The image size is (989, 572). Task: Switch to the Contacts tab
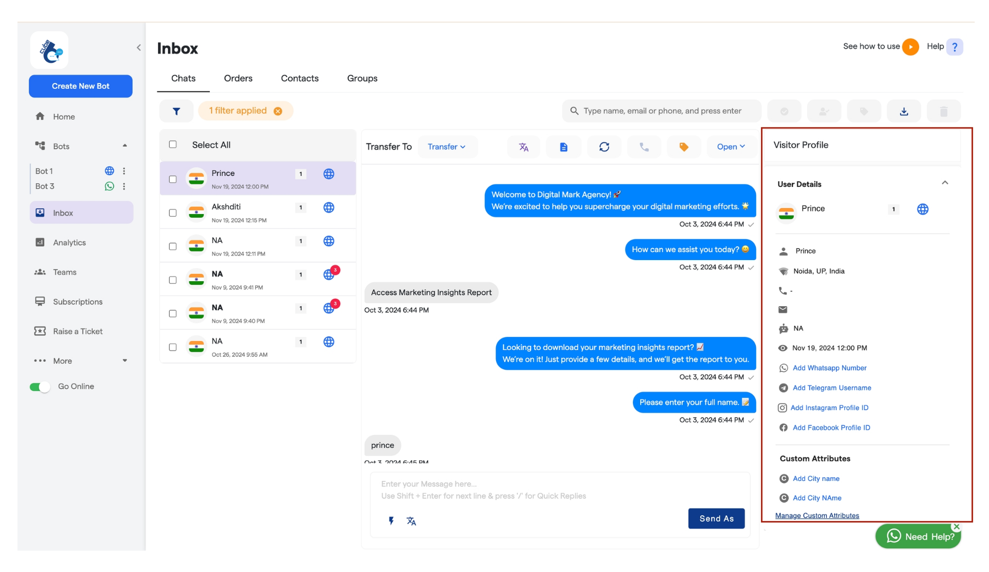pyautogui.click(x=299, y=78)
